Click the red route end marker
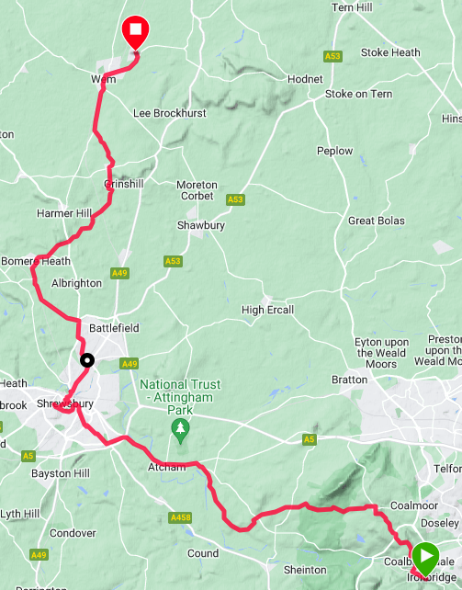462x590 pixels. (136, 32)
